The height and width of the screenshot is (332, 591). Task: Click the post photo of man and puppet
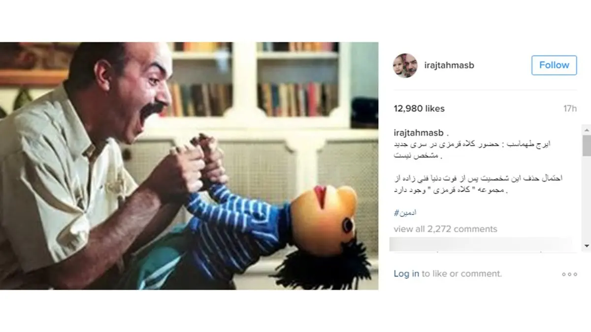pyautogui.click(x=189, y=166)
